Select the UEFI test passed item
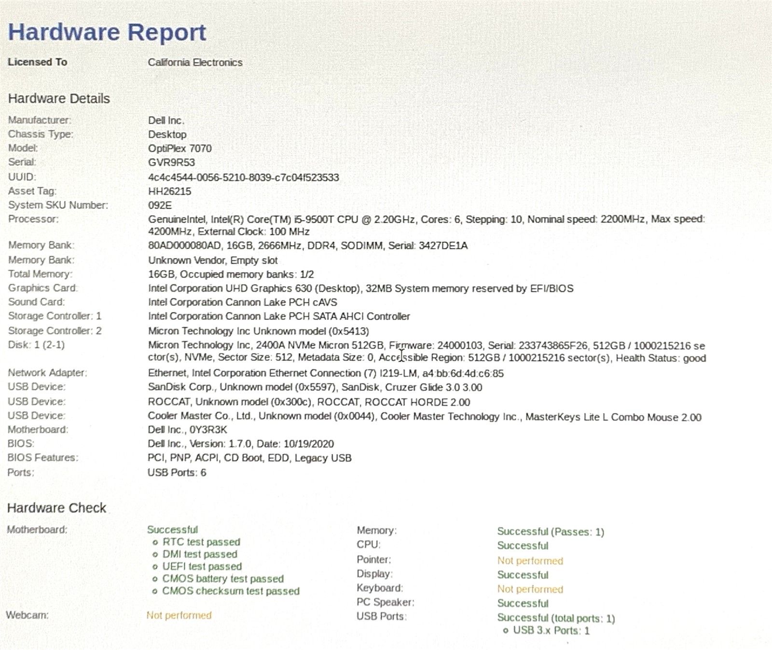772x650 pixels. click(x=202, y=566)
